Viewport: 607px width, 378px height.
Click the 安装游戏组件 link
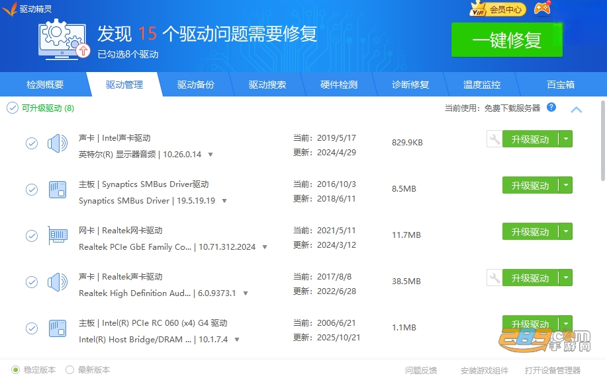point(485,370)
